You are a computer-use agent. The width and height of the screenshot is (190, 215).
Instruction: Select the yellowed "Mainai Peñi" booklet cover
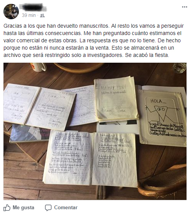[x=116, y=98]
